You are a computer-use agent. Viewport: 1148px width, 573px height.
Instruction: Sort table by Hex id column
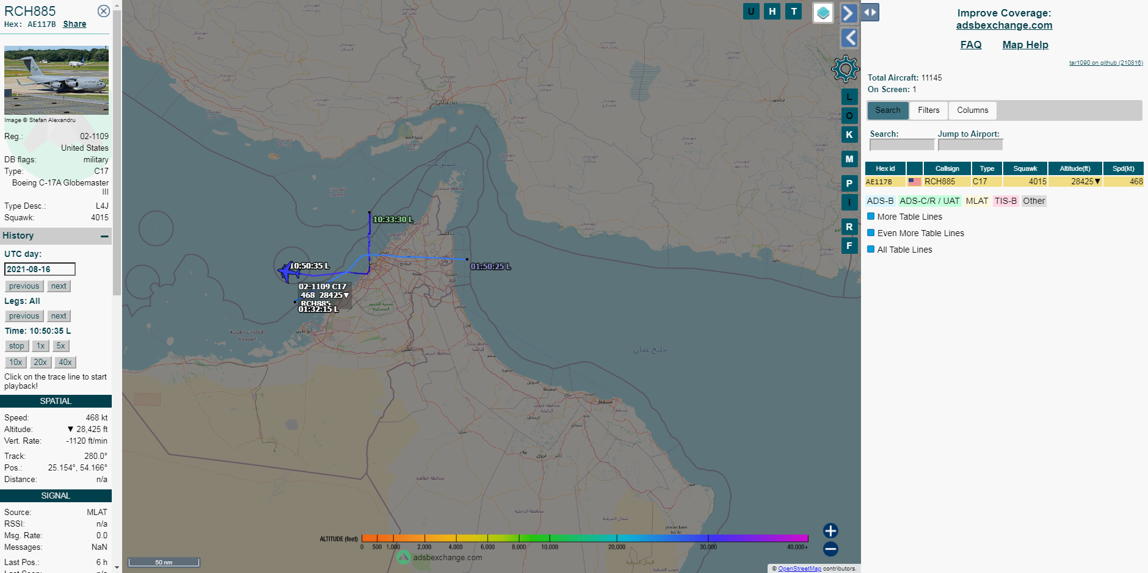click(885, 168)
